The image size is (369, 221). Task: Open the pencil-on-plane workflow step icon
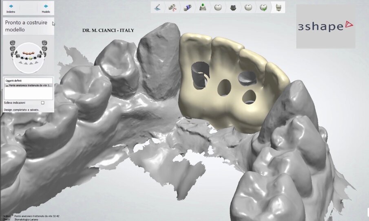(157, 7)
